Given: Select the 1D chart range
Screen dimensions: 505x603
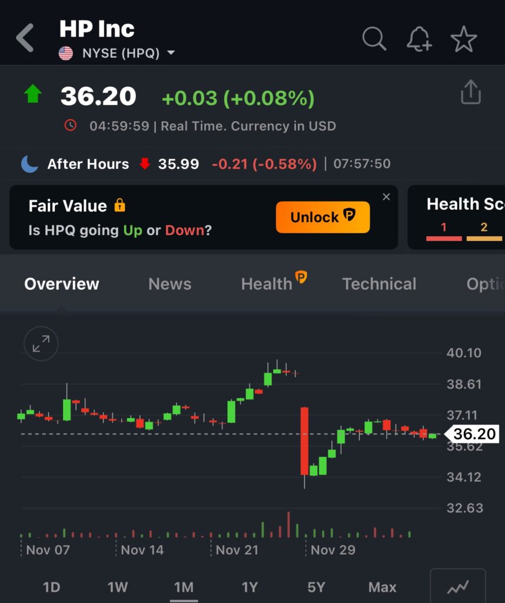Looking at the screenshot, I should 52,587.
